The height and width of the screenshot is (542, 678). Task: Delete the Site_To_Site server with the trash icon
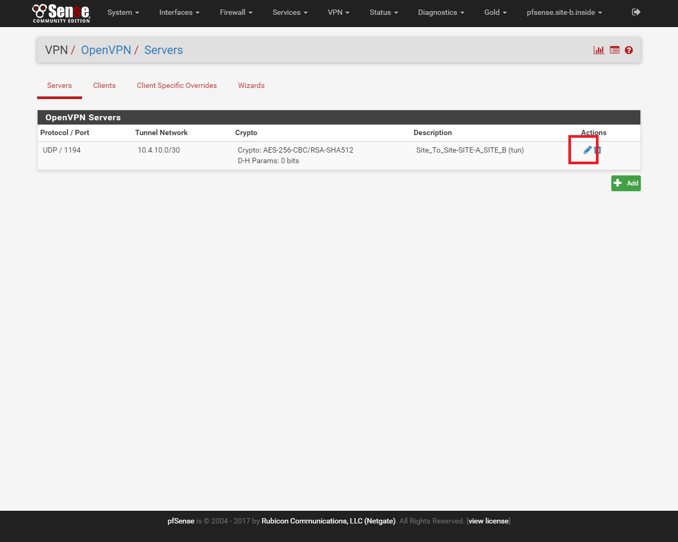597,150
